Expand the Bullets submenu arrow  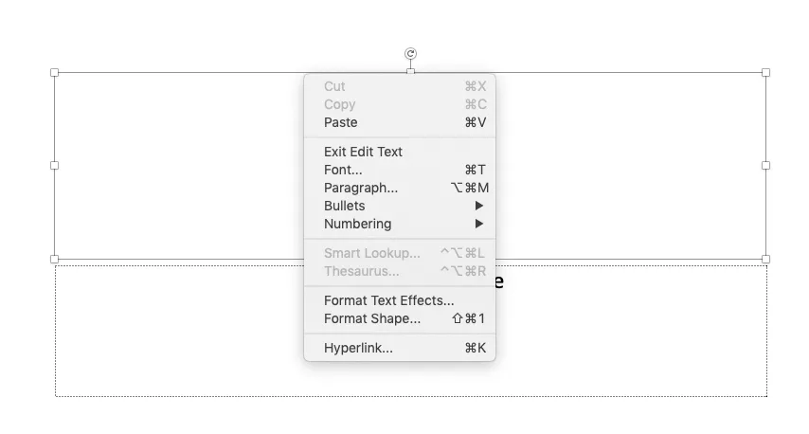[479, 206]
